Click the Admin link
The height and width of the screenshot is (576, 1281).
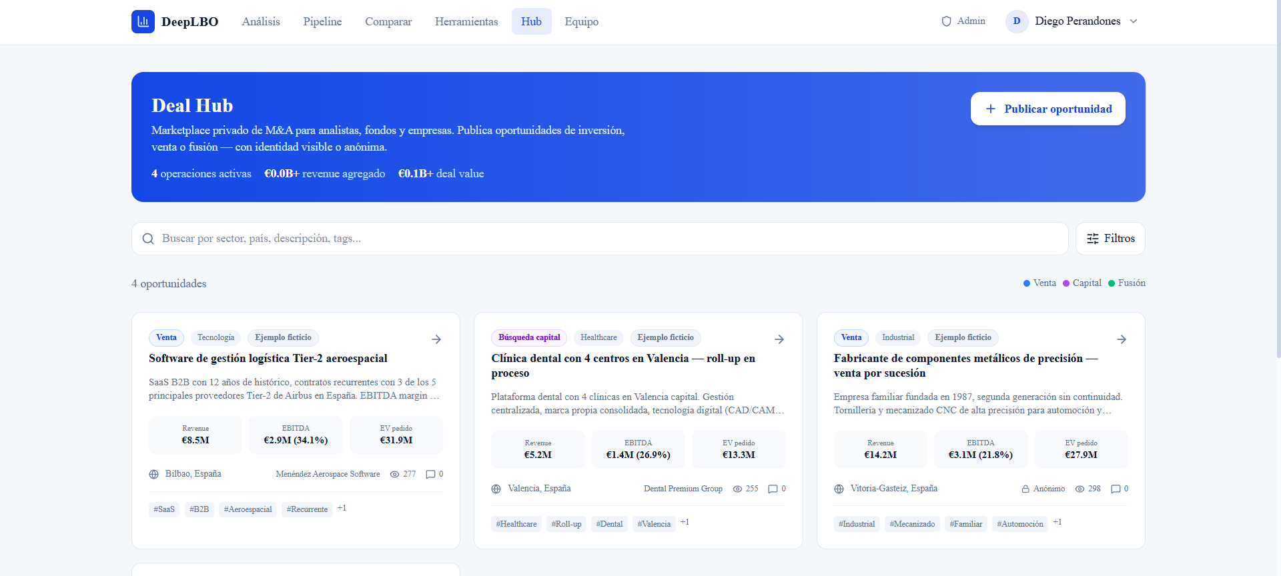point(963,21)
